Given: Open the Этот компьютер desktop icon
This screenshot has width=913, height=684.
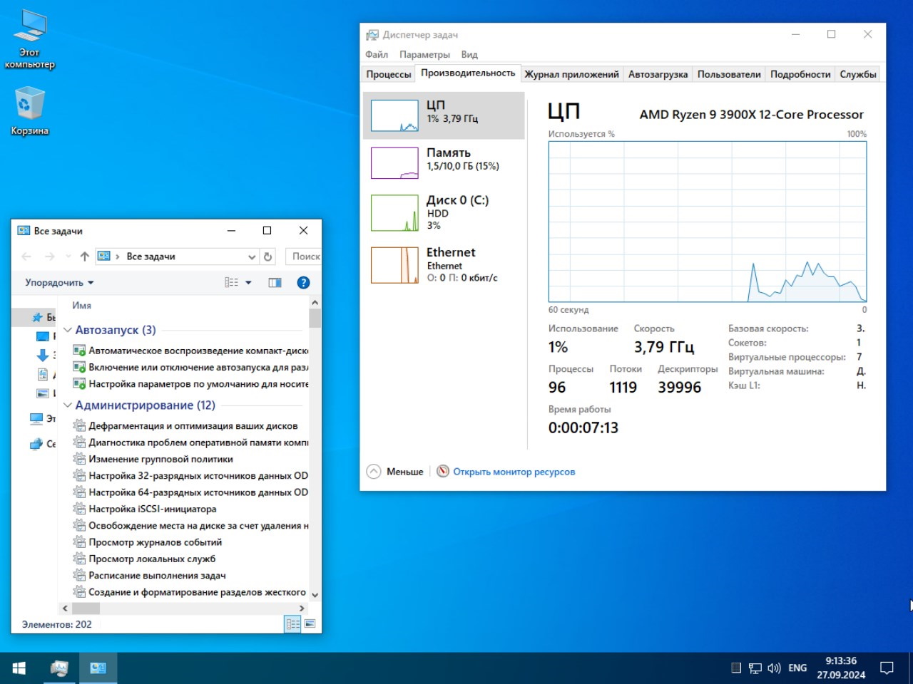Looking at the screenshot, I should (x=29, y=40).
